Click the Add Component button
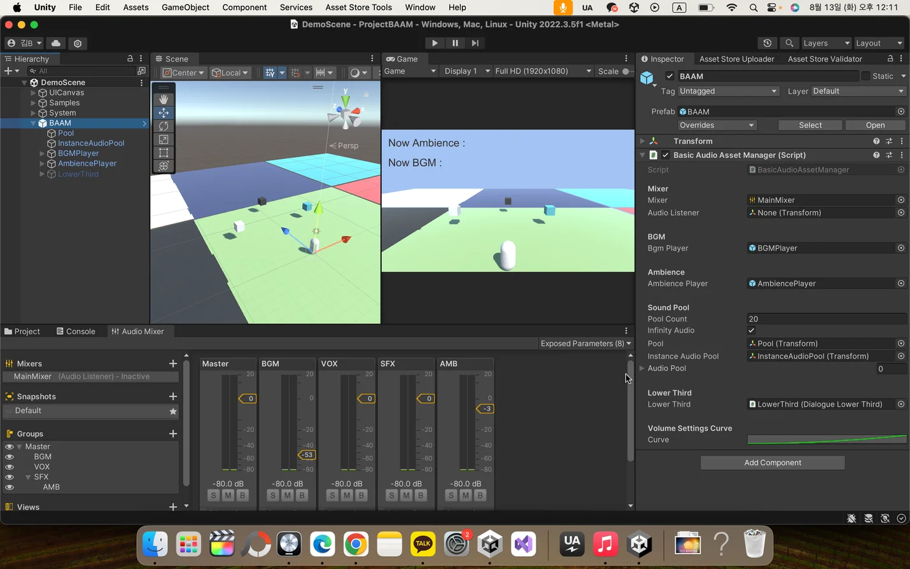 click(x=772, y=463)
